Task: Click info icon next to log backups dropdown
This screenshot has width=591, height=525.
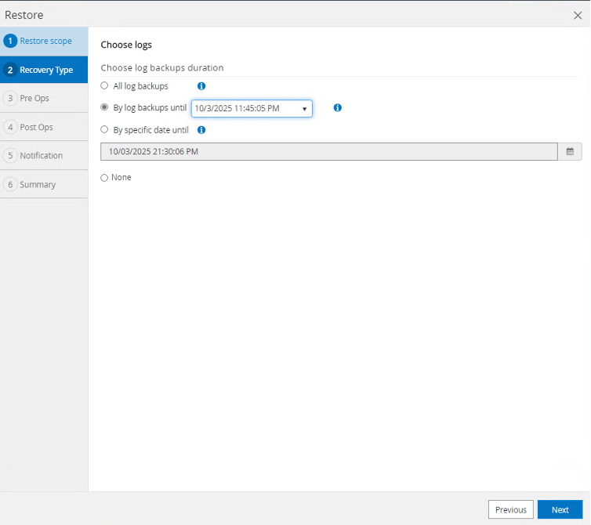Action: point(338,108)
